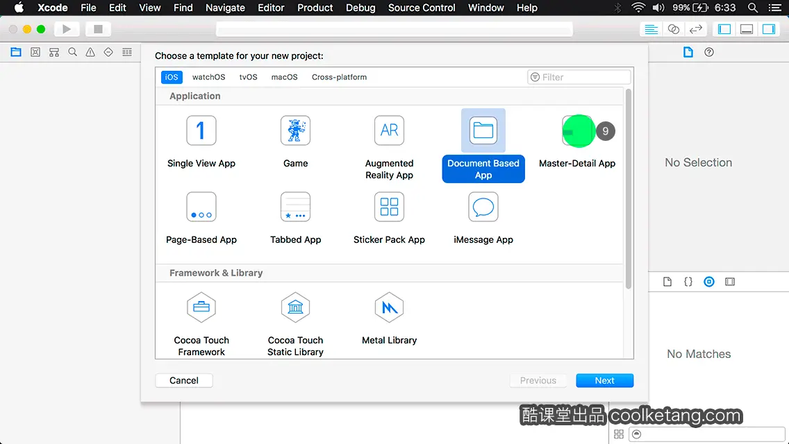Open the Debug menu

tap(360, 8)
